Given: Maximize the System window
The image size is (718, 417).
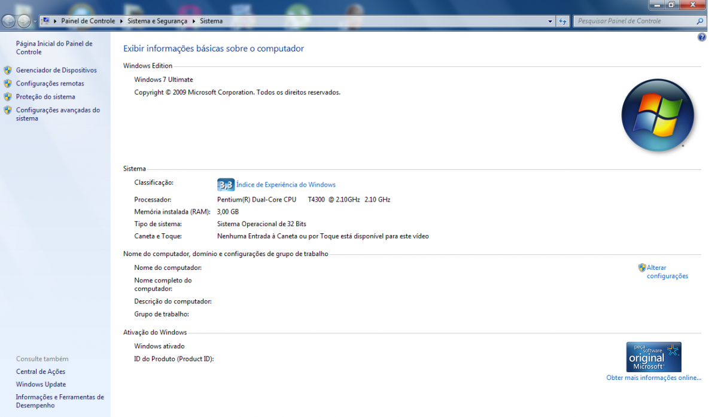Looking at the screenshot, I should pos(671,4).
